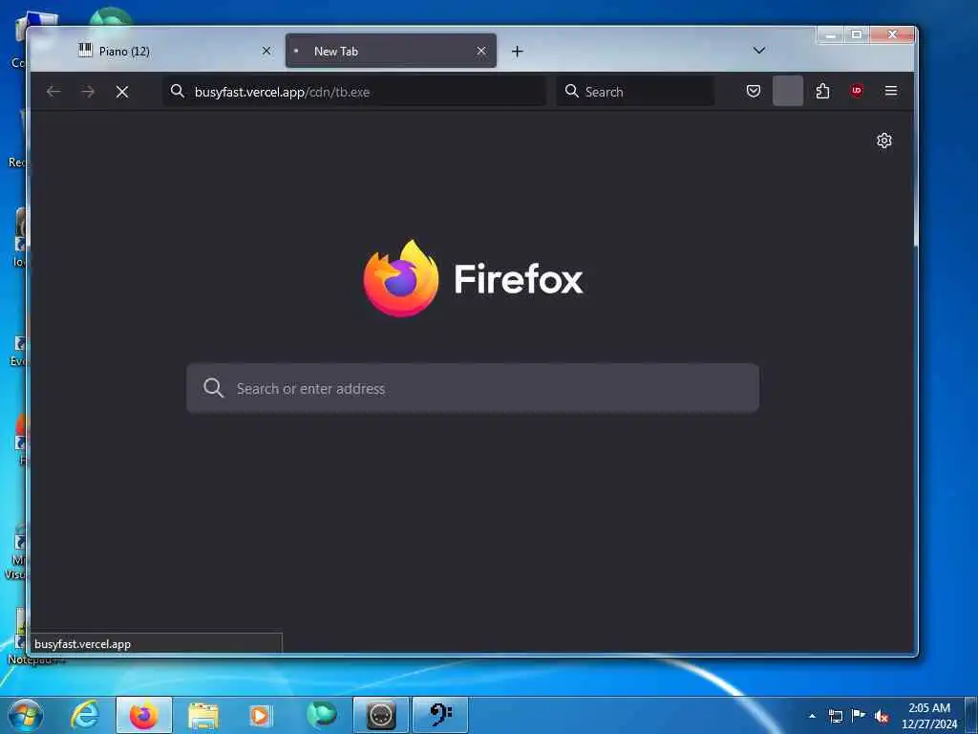Click the green bird taskbar icon
978x734 pixels.
(x=321, y=715)
